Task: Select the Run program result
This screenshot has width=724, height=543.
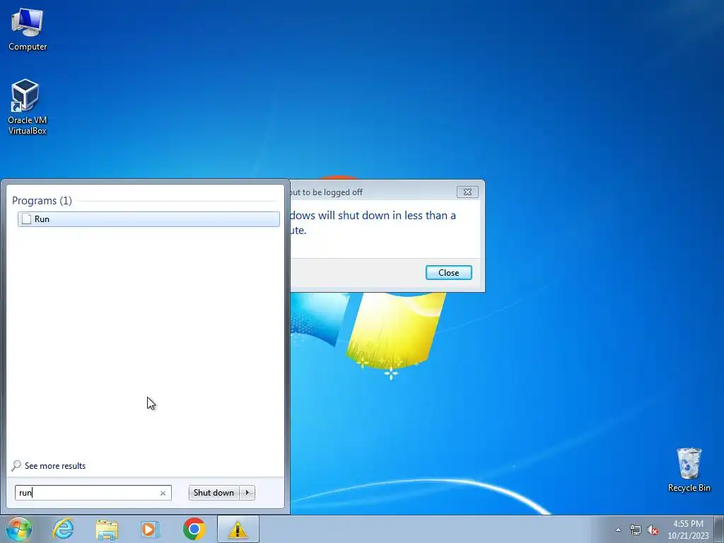Action: click(148, 219)
